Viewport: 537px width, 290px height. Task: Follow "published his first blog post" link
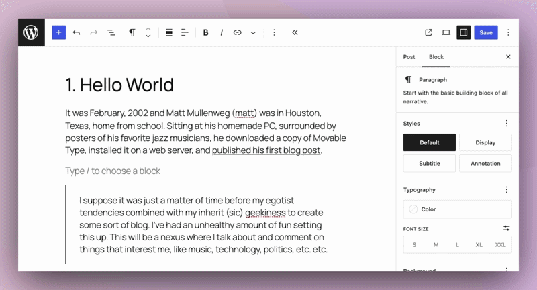[266, 150]
